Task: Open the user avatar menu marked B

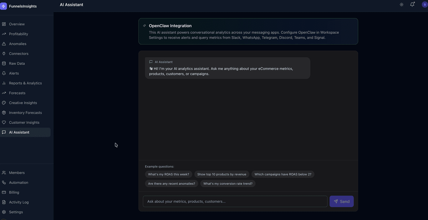Action: (x=424, y=4)
